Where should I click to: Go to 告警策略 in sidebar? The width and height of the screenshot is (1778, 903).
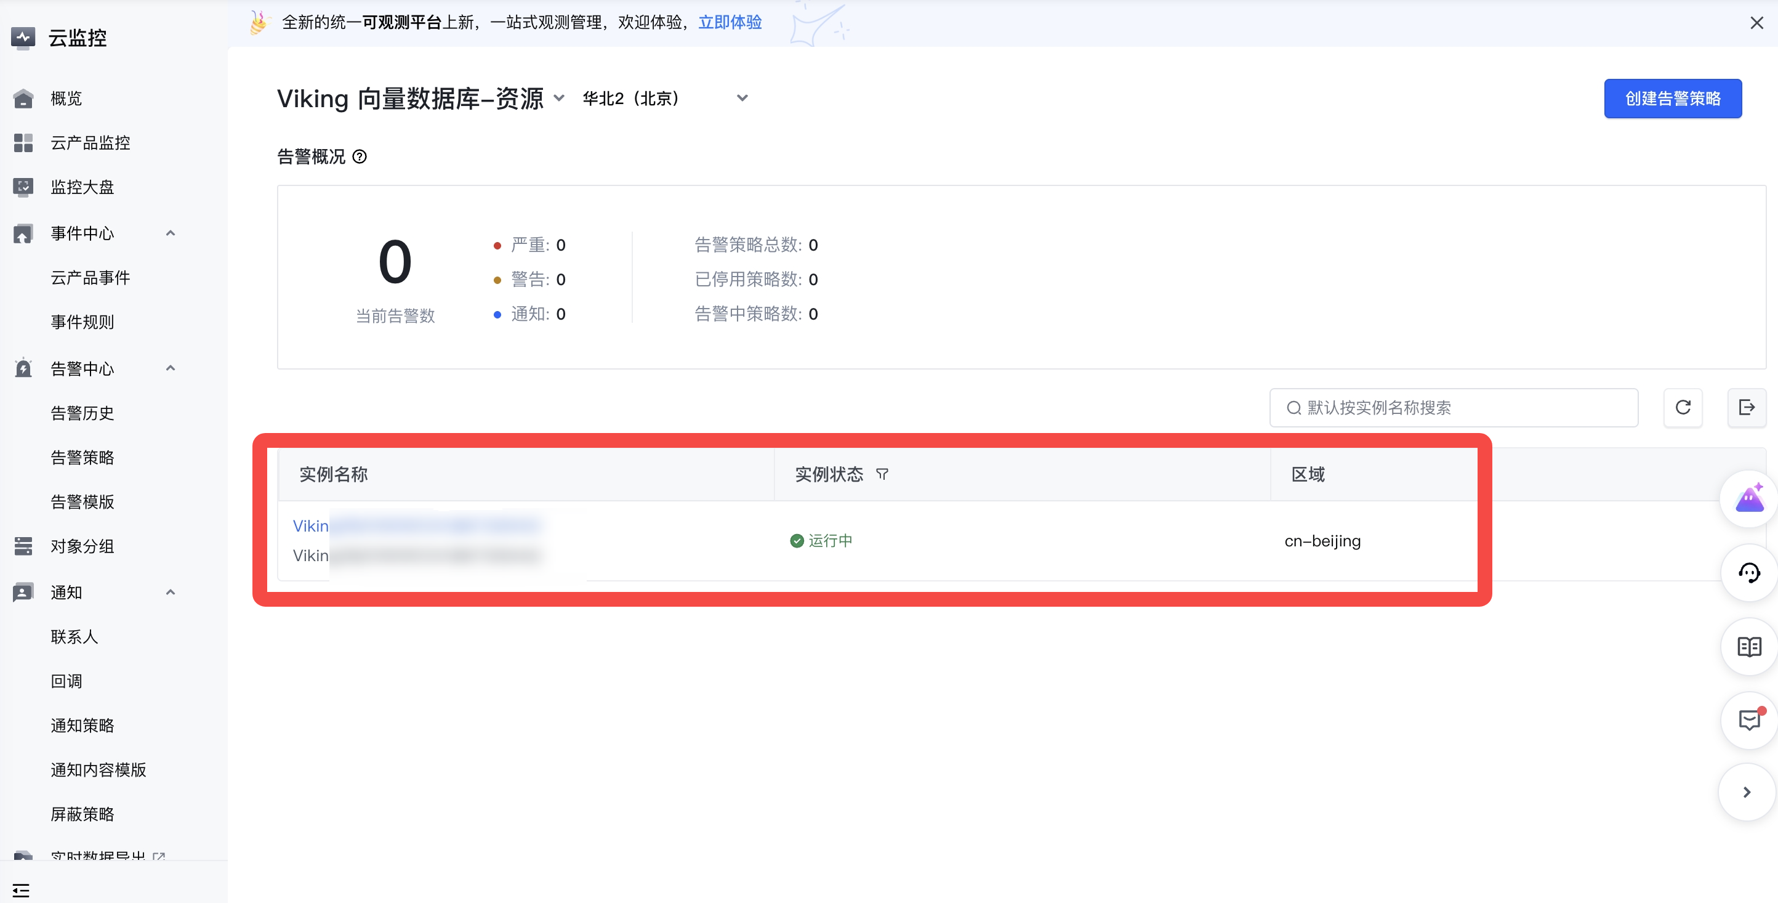click(82, 458)
